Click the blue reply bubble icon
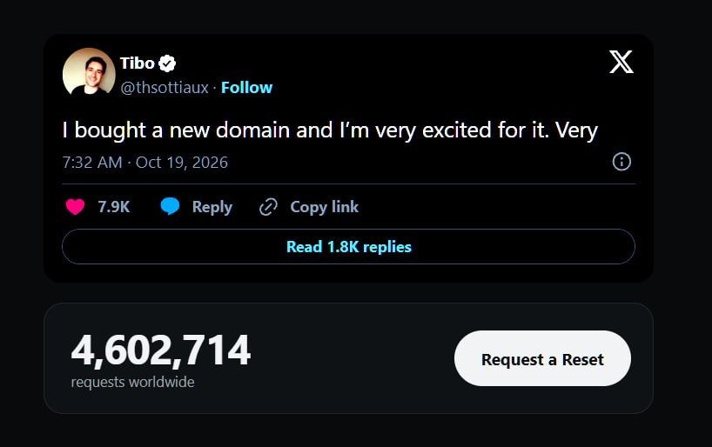This screenshot has width=712, height=447. 171,206
